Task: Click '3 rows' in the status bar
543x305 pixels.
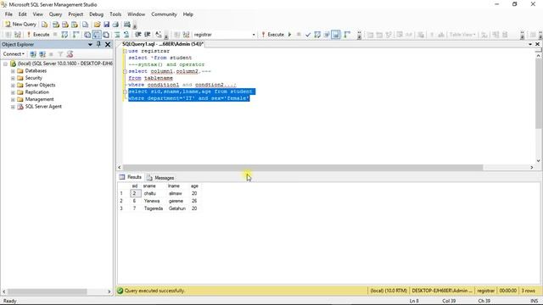Action: (528, 291)
